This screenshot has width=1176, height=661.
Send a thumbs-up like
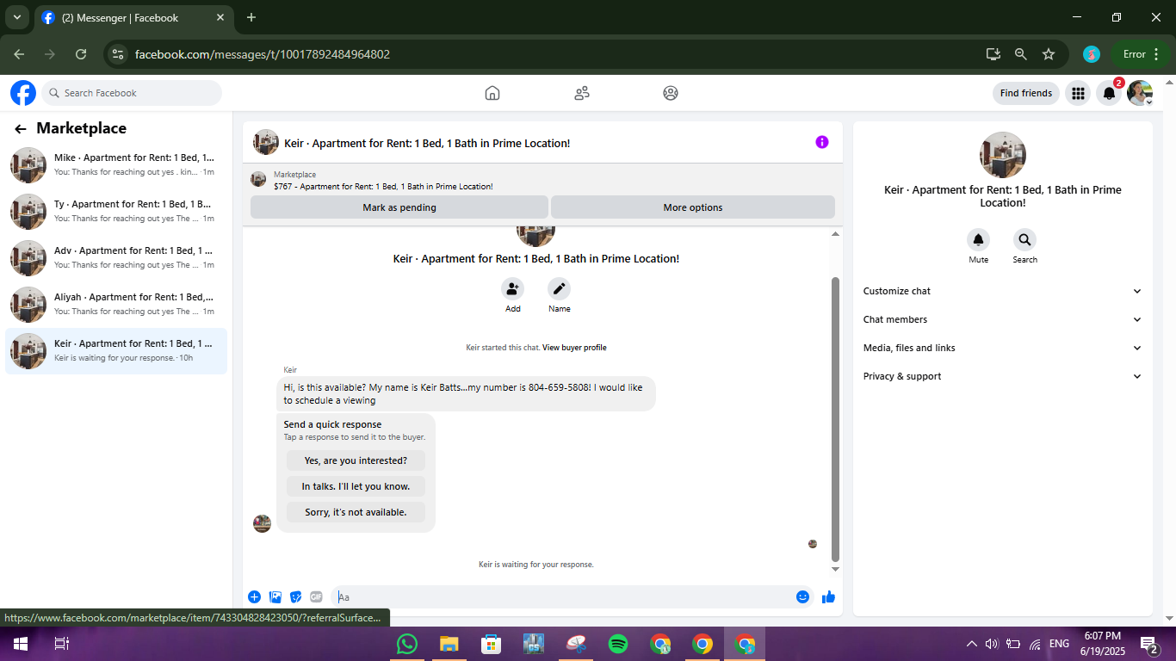[828, 596]
